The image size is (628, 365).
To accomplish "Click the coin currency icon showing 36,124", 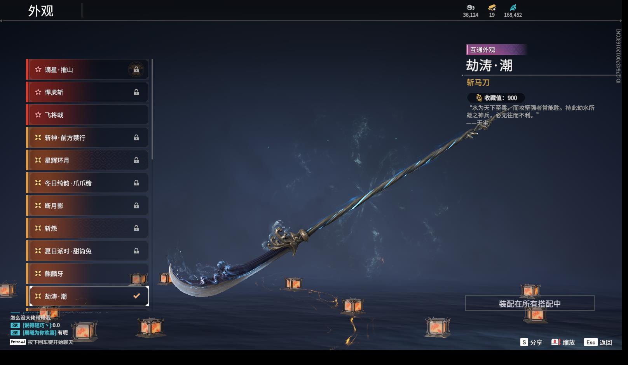I will pos(471,7).
